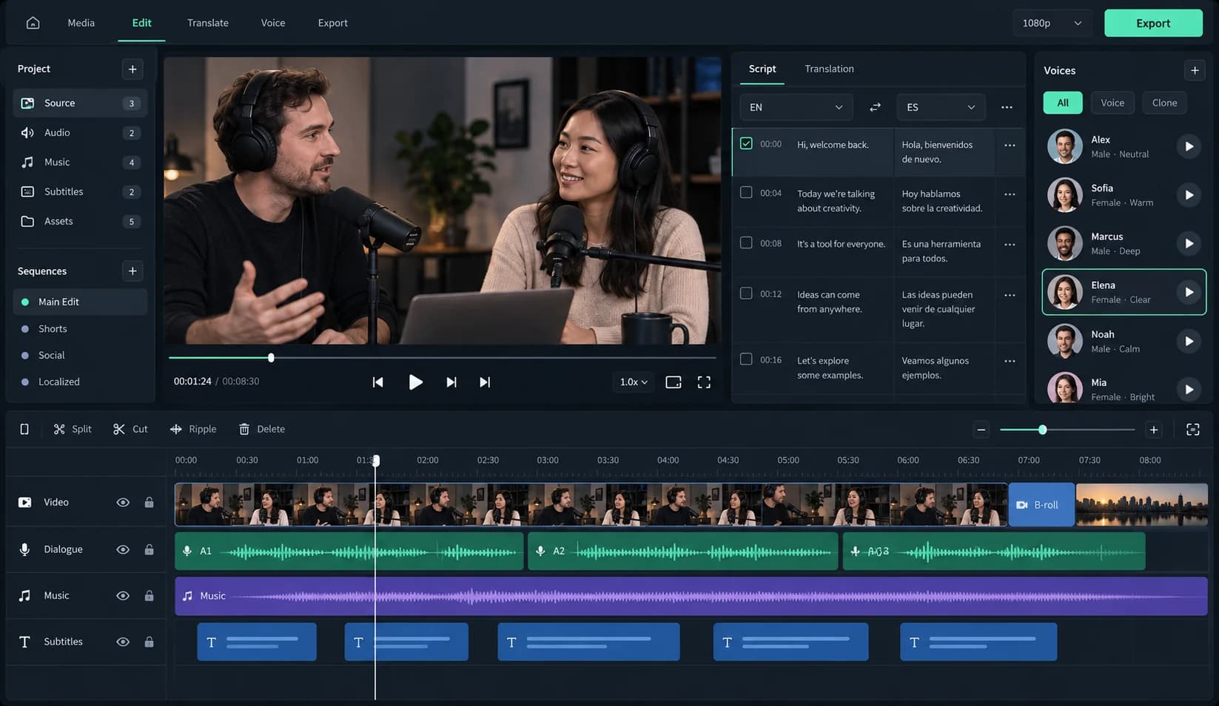The height and width of the screenshot is (706, 1219).
Task: Open the Media tab
Action: point(81,23)
